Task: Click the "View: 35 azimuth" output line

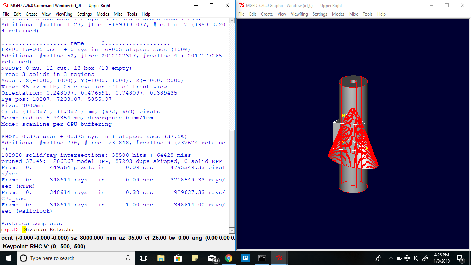Action: click(x=84, y=87)
